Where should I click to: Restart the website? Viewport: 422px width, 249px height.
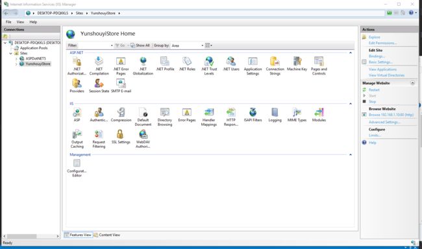point(374,90)
